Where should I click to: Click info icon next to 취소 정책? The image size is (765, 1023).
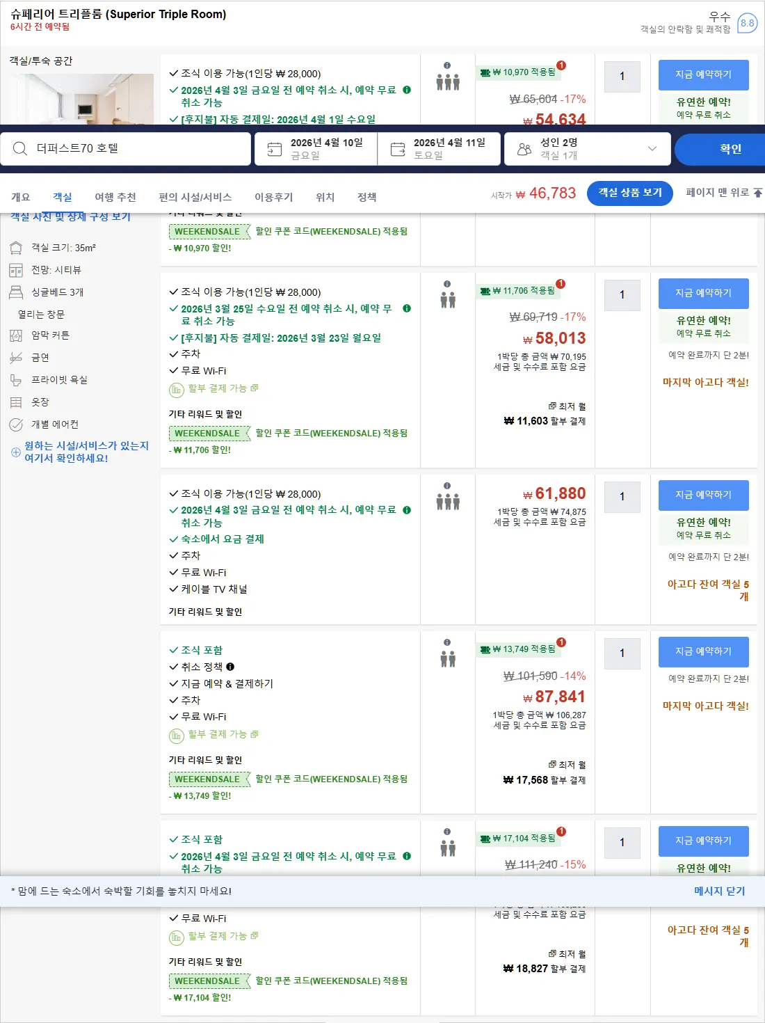point(230,667)
